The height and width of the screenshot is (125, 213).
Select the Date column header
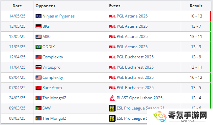pyautogui.click(x=17, y=6)
